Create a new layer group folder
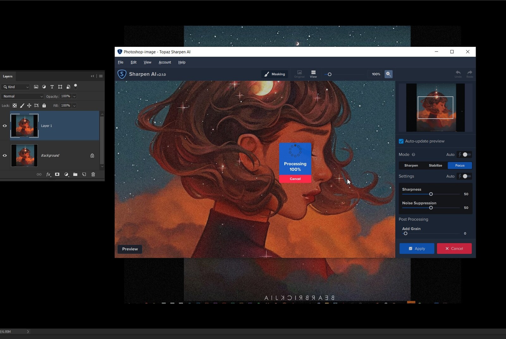The image size is (506, 339). point(75,174)
